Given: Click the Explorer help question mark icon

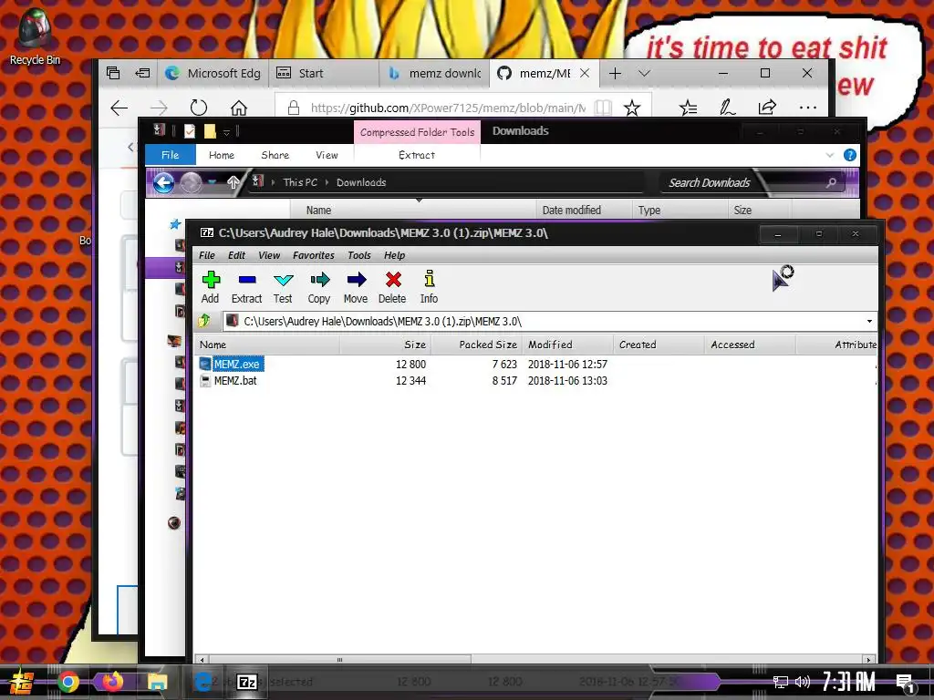Looking at the screenshot, I should click(850, 155).
